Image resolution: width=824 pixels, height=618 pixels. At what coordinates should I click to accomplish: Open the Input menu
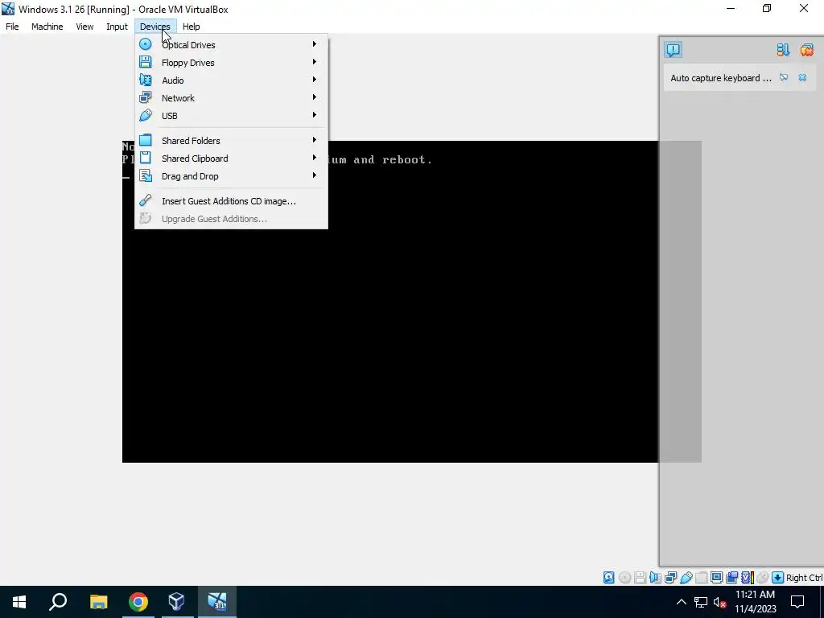(117, 27)
